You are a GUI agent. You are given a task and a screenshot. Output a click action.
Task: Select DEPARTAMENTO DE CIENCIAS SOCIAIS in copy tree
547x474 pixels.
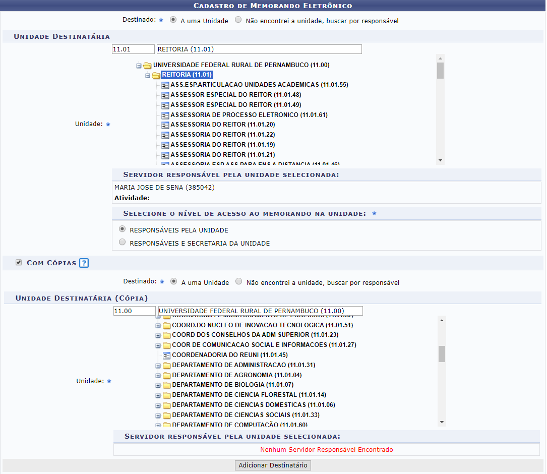pyautogui.click(x=246, y=415)
